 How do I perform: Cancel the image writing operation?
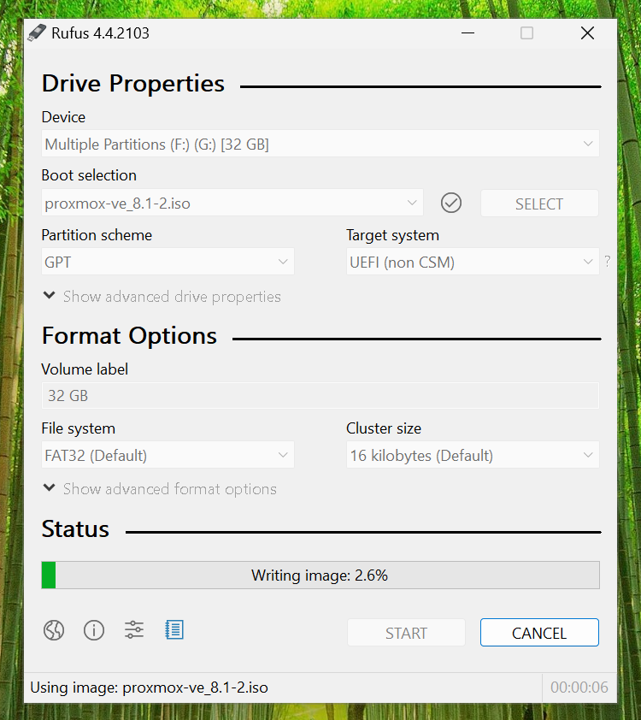[x=539, y=633]
